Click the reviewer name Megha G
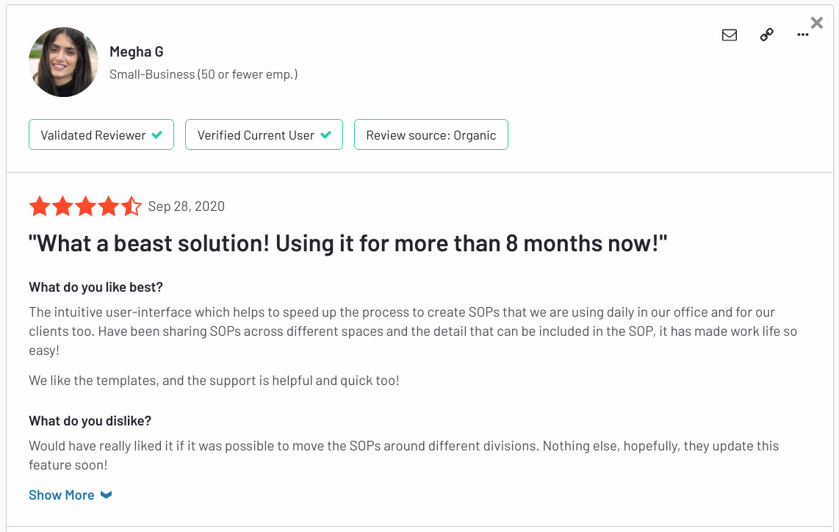The image size is (839, 532). pyautogui.click(x=137, y=52)
